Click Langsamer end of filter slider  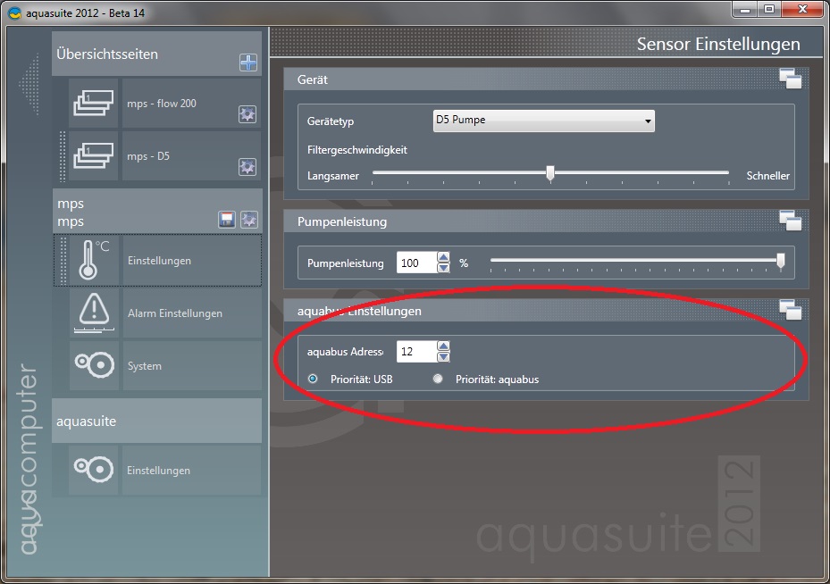[333, 176]
